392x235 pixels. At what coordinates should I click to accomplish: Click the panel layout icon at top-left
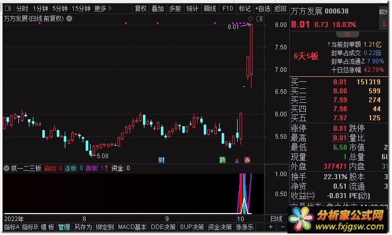point(8,8)
